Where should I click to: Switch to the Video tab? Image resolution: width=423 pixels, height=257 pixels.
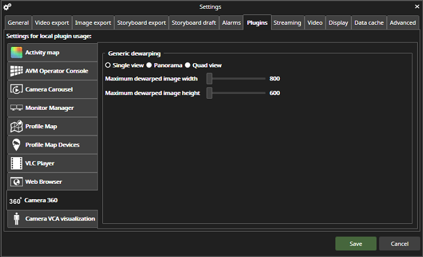tap(315, 23)
